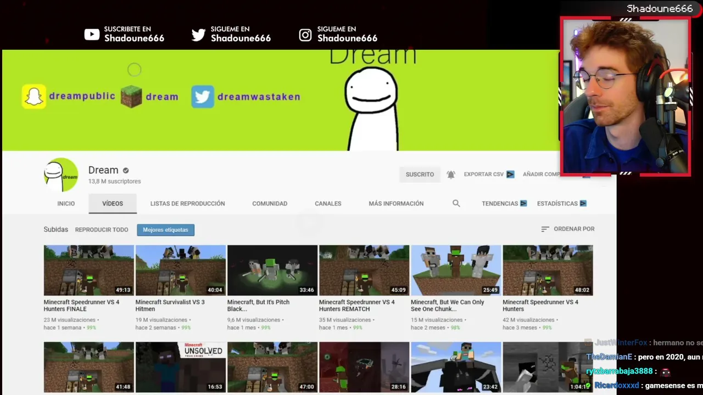Image resolution: width=703 pixels, height=395 pixels.
Task: Select the Vídeos tab
Action: (x=113, y=204)
